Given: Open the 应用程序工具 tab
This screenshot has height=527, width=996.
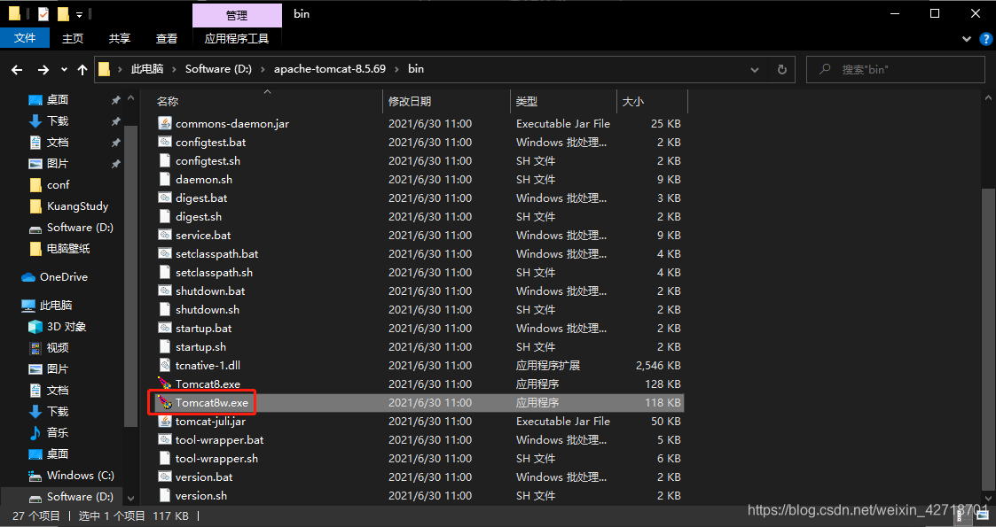Looking at the screenshot, I should pos(237,39).
